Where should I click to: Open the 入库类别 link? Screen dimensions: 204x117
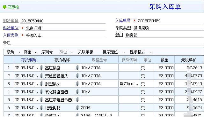click(x=11, y=35)
